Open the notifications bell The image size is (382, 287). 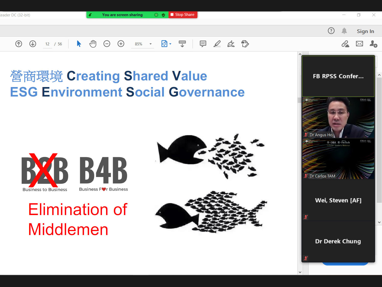[344, 31]
